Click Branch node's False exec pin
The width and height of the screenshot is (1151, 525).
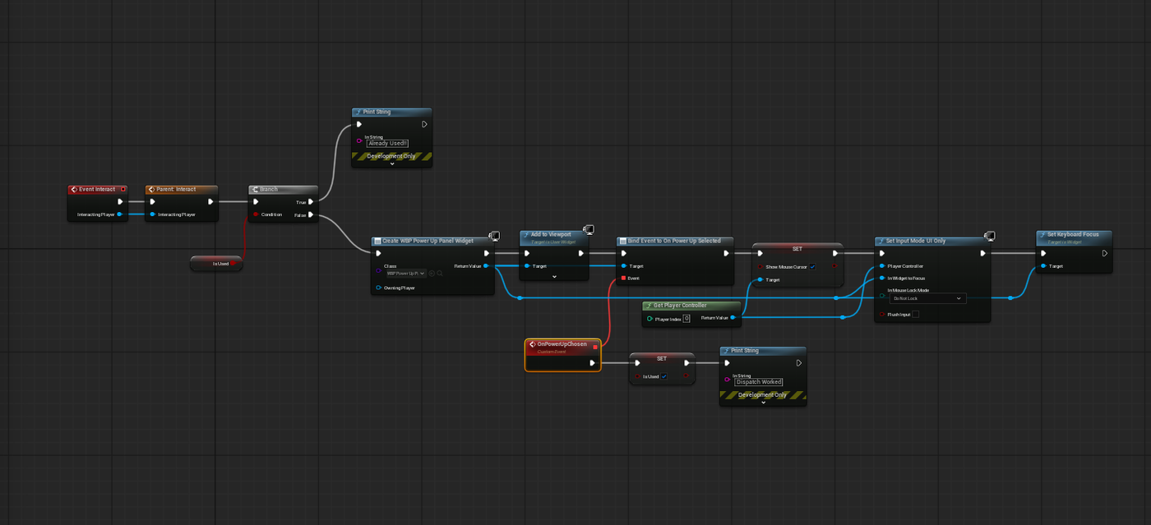[x=311, y=215]
